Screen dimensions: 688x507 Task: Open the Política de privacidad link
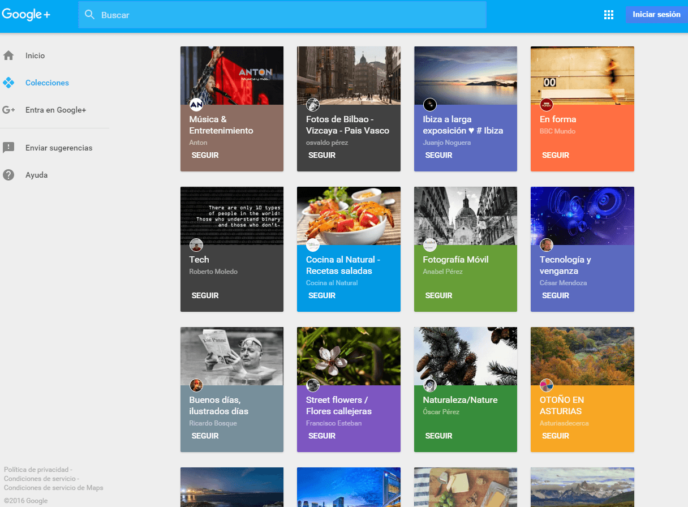pos(36,470)
